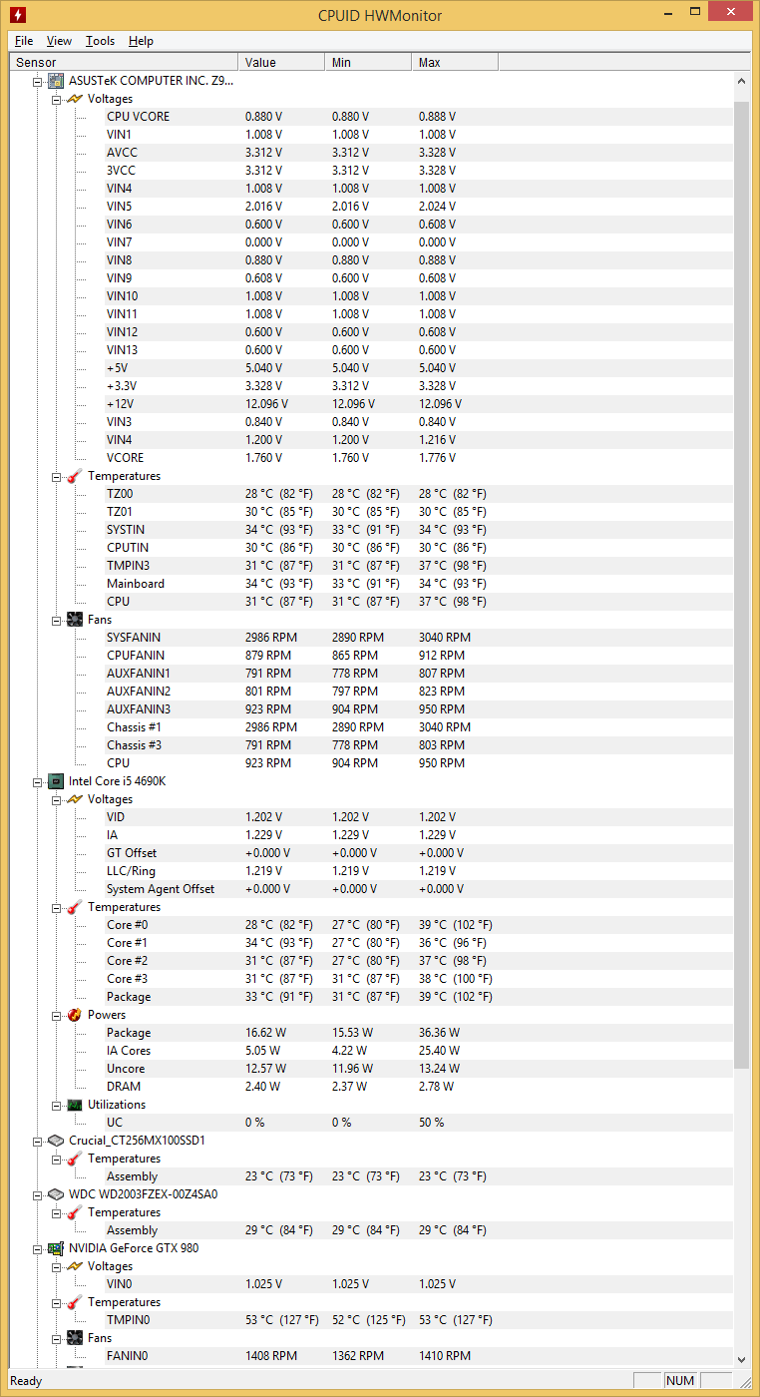760x1397 pixels.
Task: Collapse the motherboard Voltages section
Action: (57, 99)
